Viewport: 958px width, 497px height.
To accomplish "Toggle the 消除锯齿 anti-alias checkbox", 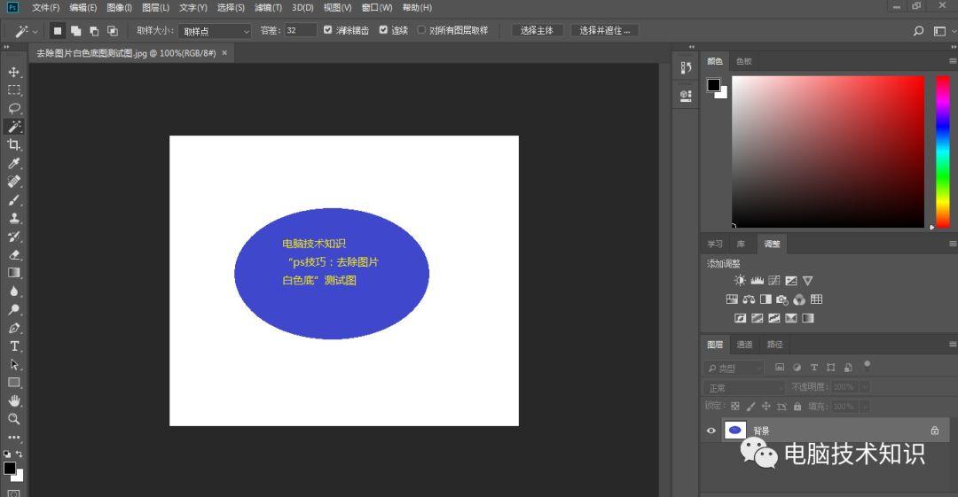I will (x=328, y=30).
